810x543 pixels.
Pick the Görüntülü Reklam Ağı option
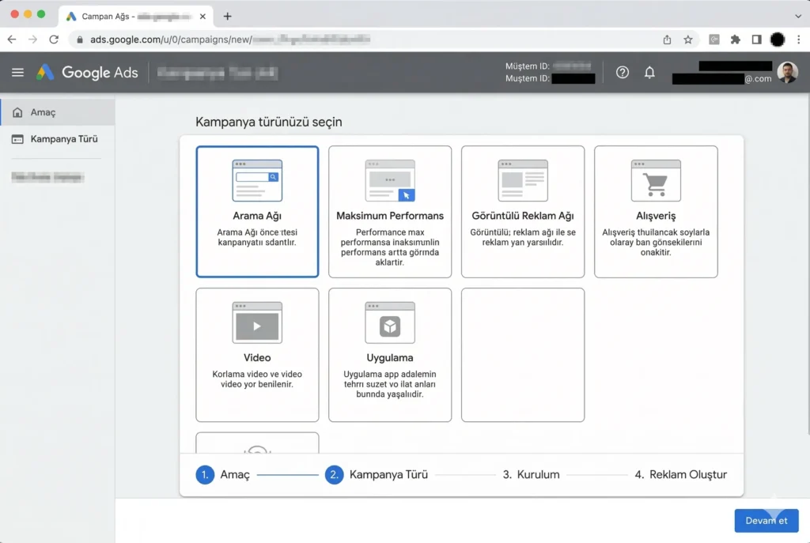[x=522, y=211]
